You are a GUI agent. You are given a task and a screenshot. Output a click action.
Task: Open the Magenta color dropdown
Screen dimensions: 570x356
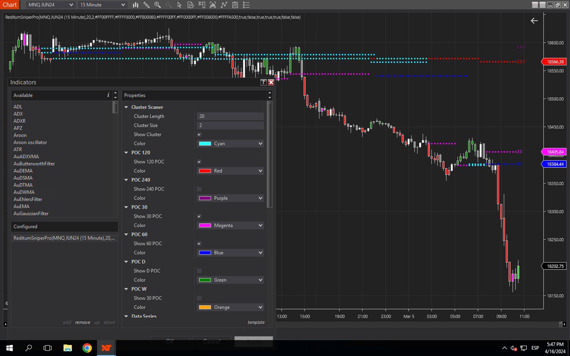tap(230, 226)
